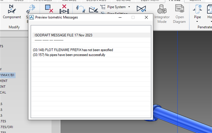This screenshot has height=133, width=212.
Task: Minimize the Preview Isometric Messages window
Action: [120, 18]
